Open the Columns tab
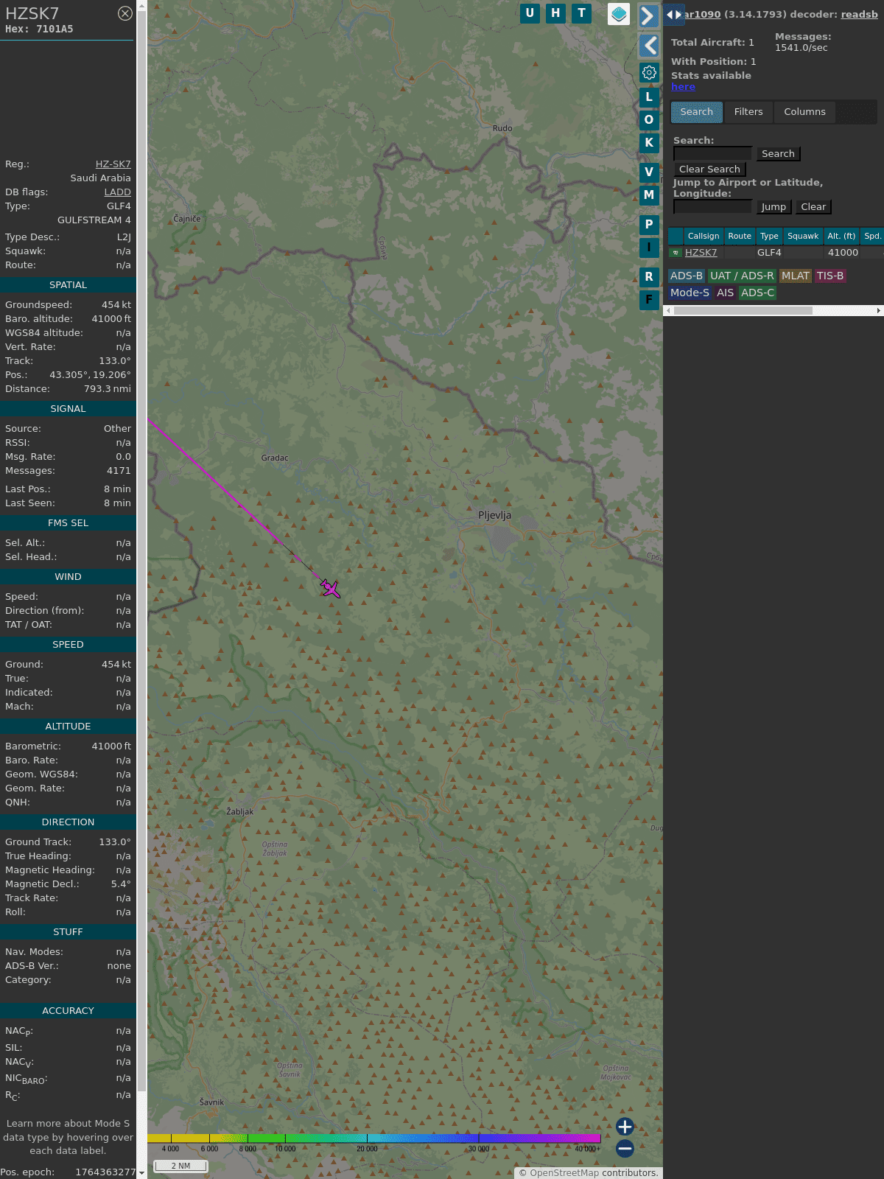This screenshot has width=884, height=1179. point(804,112)
